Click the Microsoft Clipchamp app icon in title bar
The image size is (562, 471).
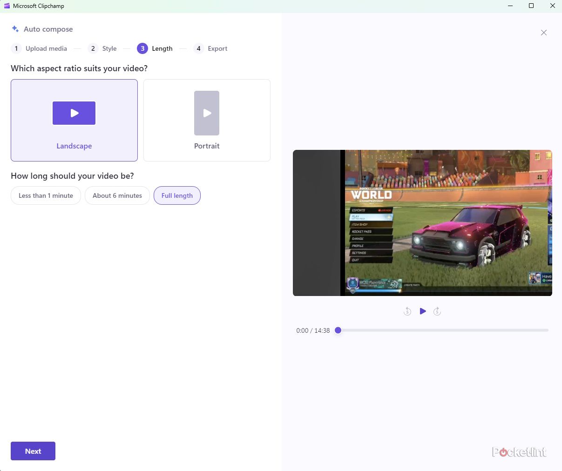pos(7,6)
